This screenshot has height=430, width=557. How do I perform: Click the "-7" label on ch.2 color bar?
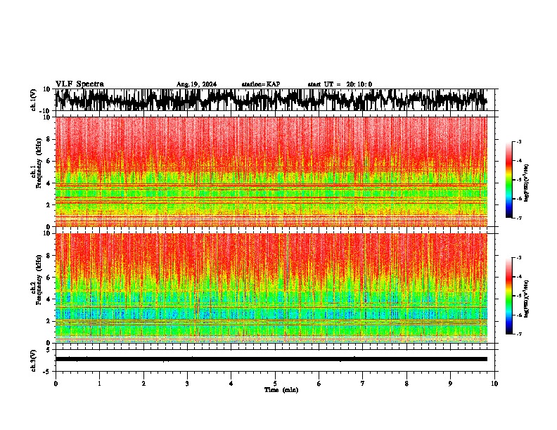[518, 334]
